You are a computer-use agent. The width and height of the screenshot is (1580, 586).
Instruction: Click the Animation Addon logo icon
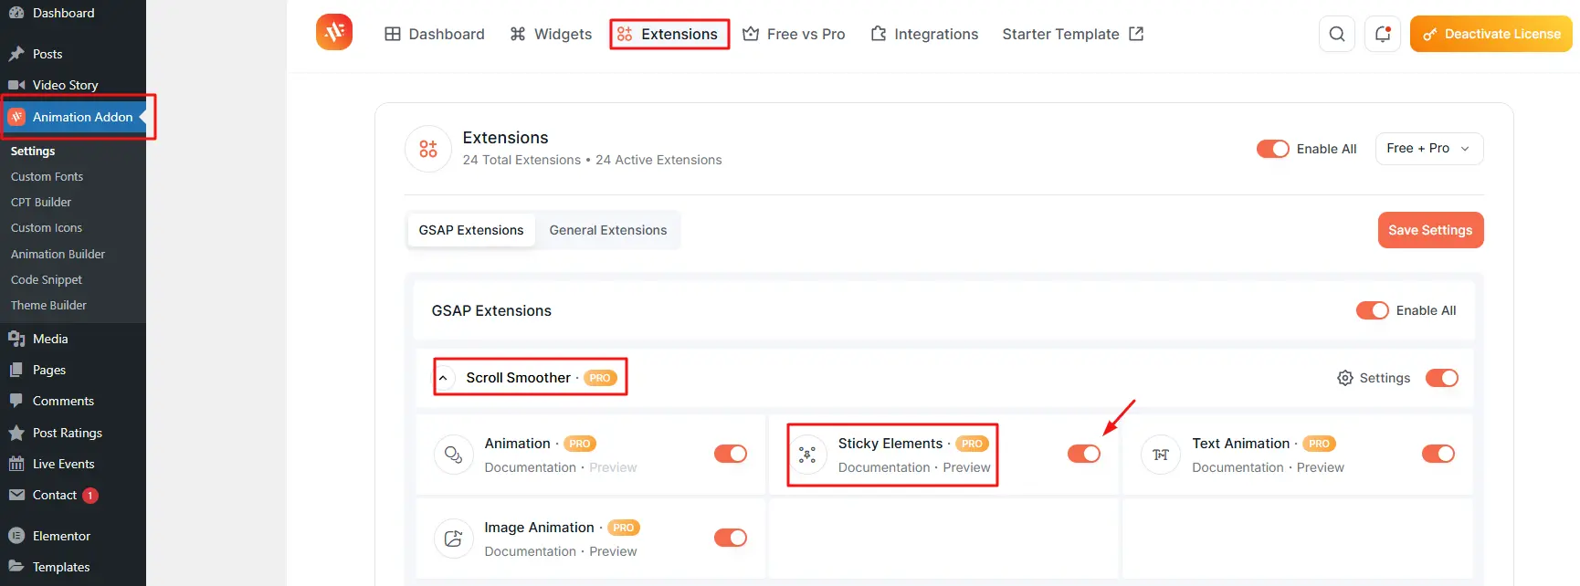click(x=334, y=33)
